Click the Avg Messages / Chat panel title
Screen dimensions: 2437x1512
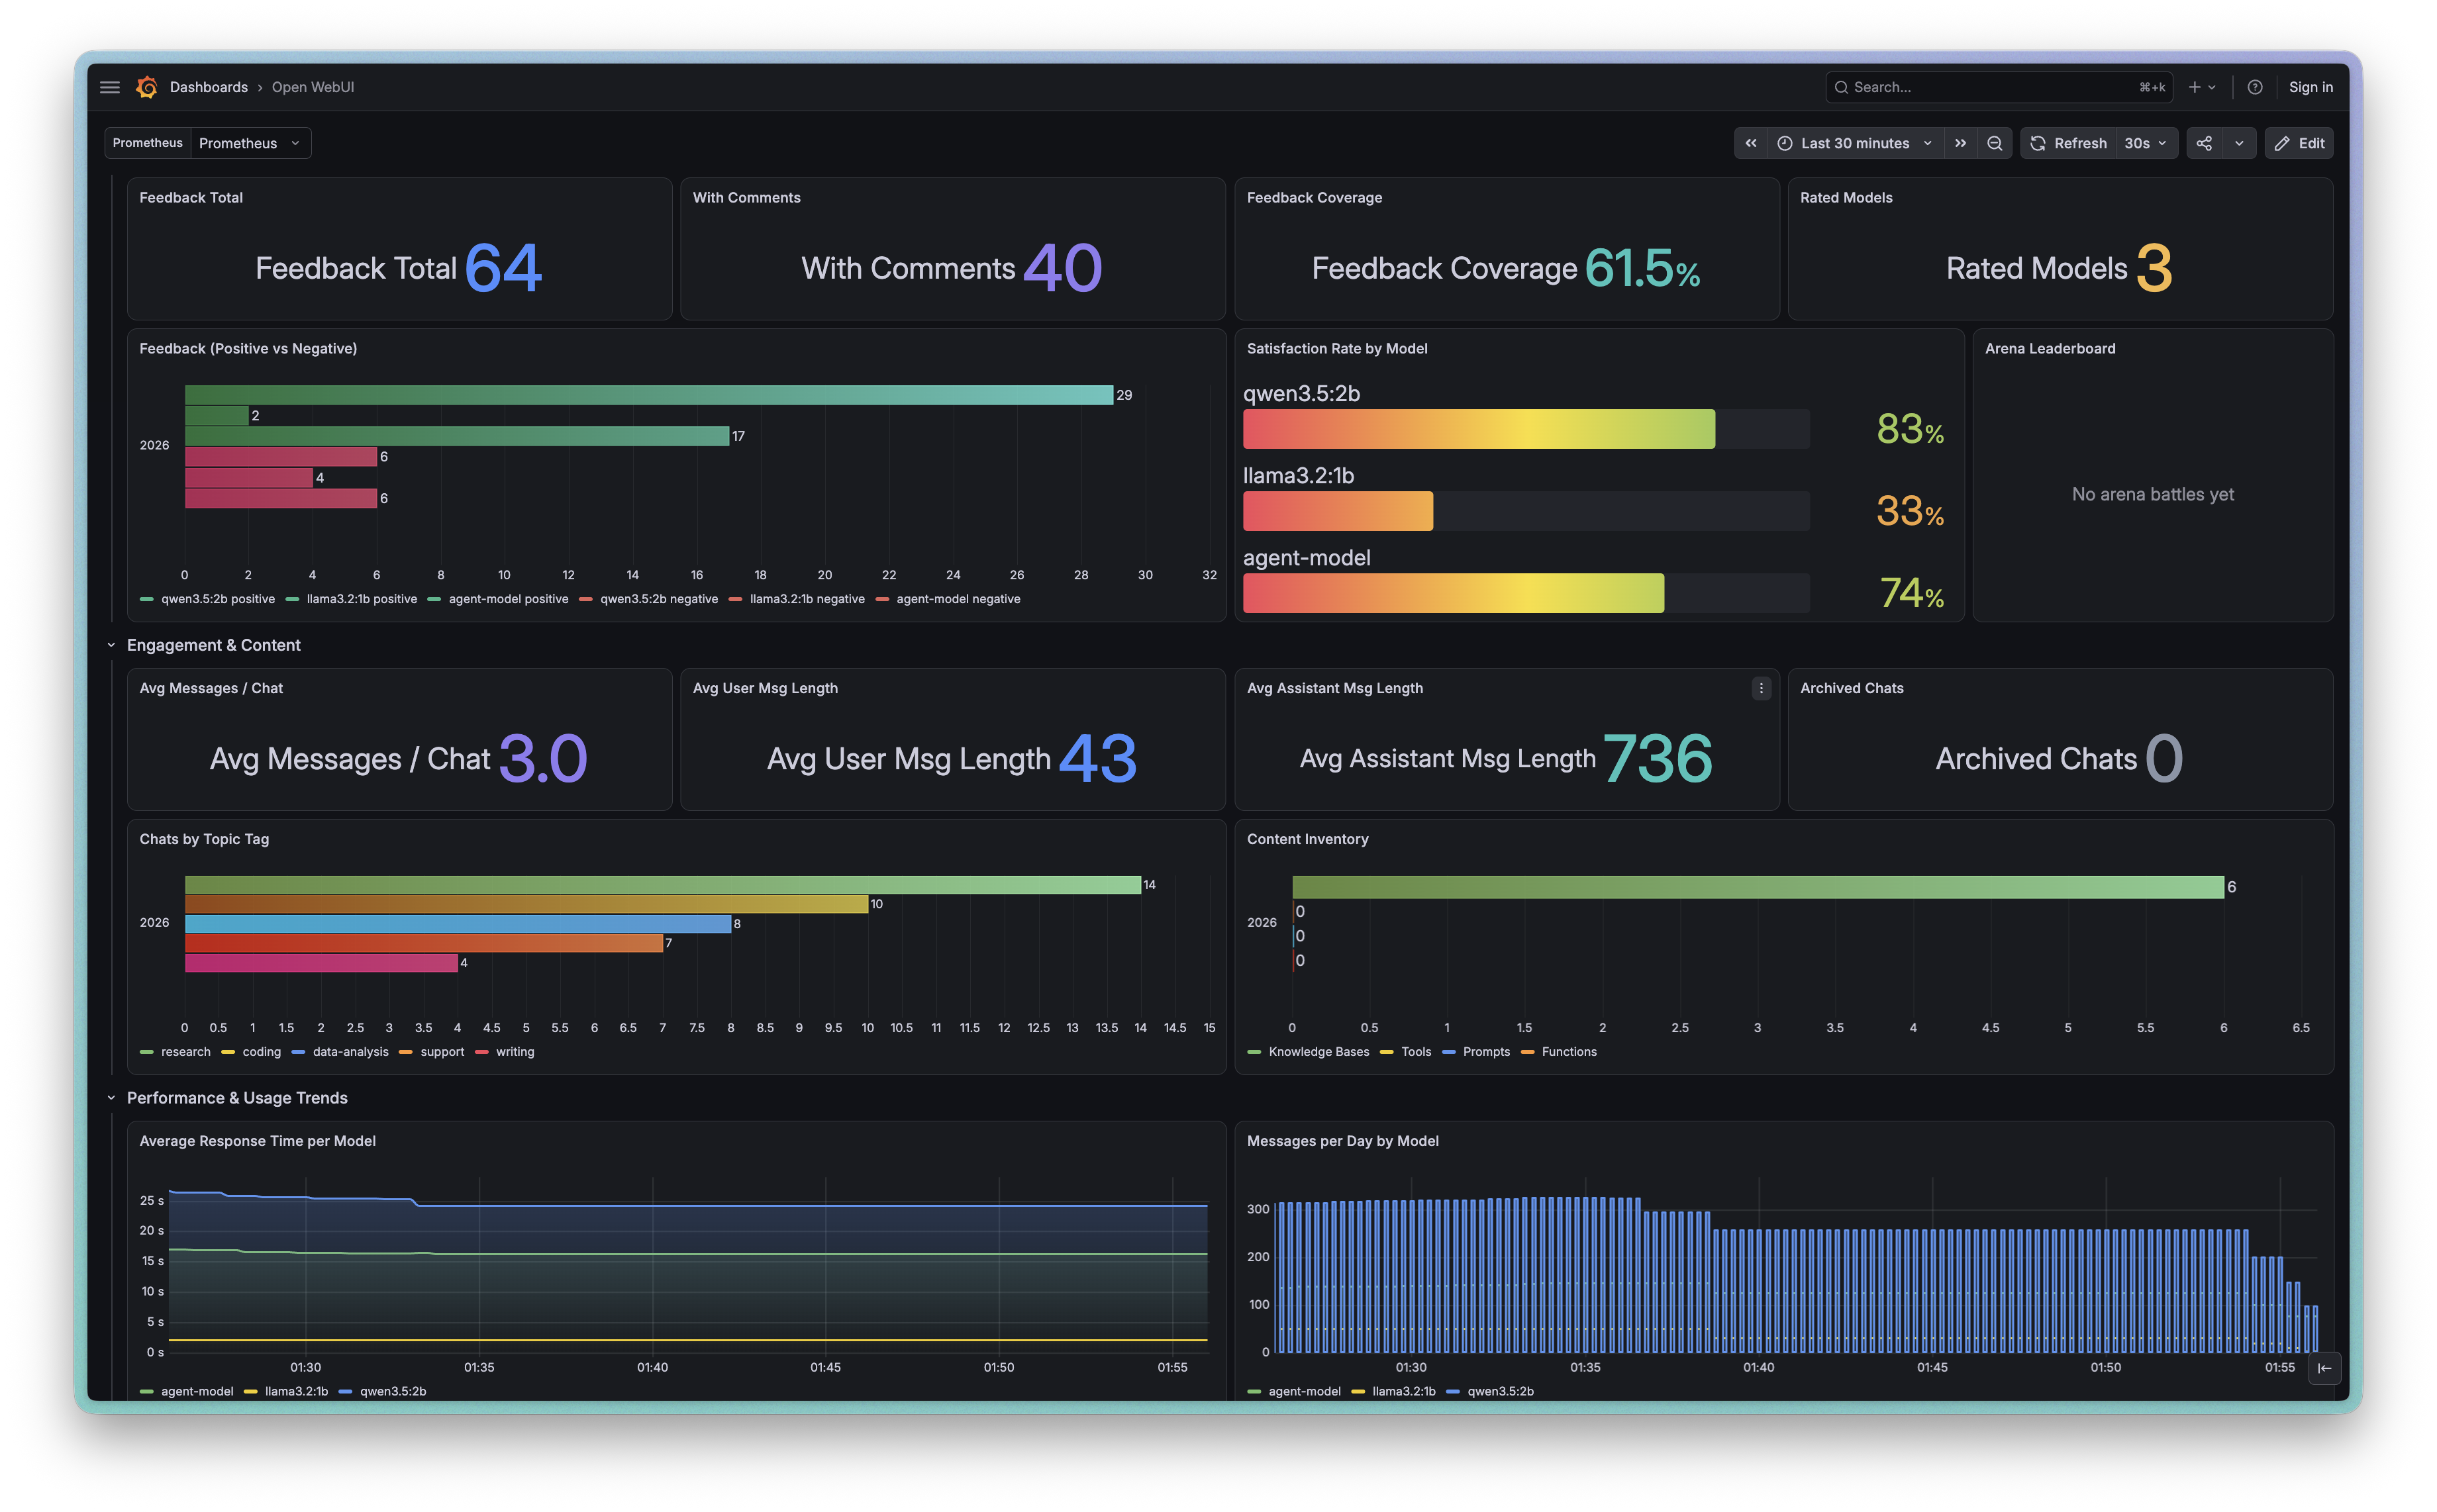click(211, 689)
